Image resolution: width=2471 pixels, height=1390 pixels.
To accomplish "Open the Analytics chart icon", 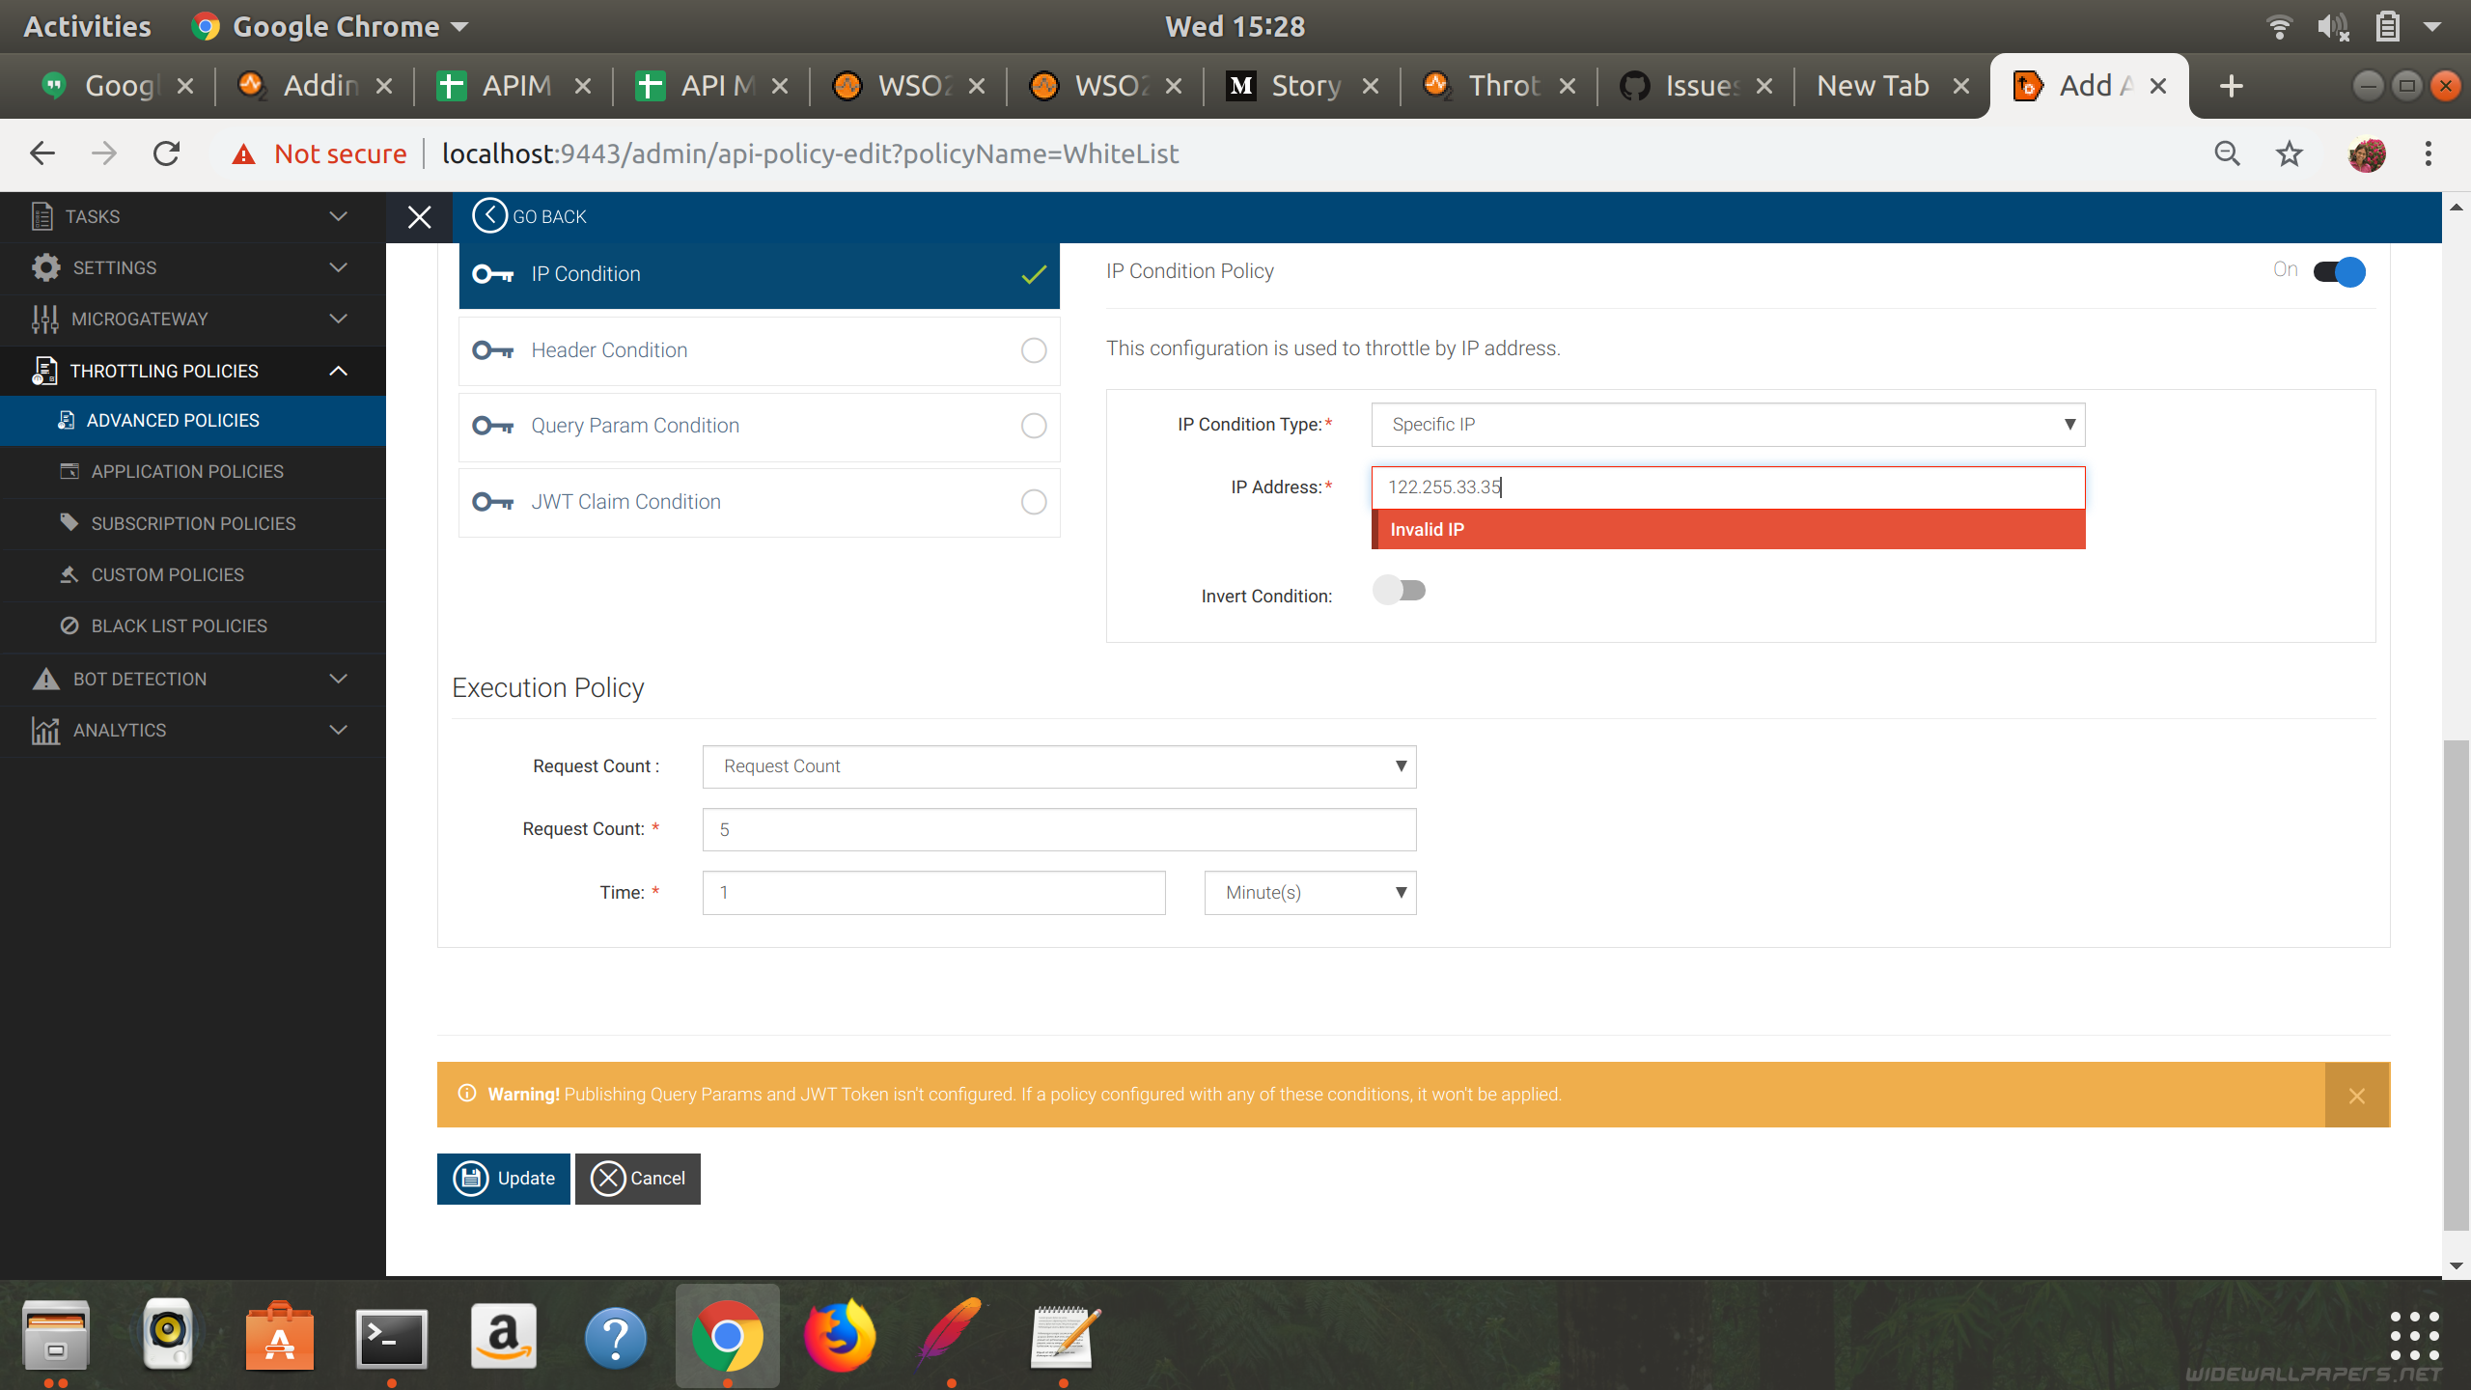I will [x=44, y=730].
